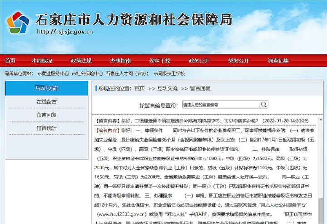Click the magnifier search icon
Viewport: 327px width, 224px height.
263,105
